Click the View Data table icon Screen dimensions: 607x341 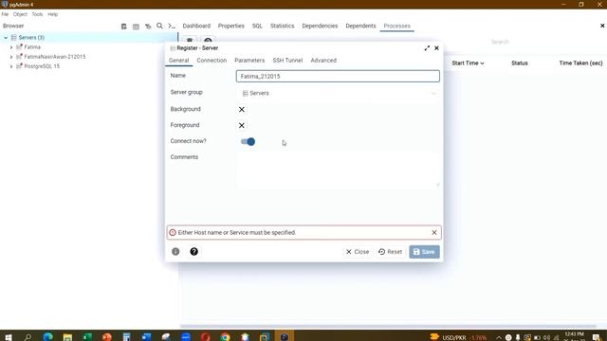point(136,27)
